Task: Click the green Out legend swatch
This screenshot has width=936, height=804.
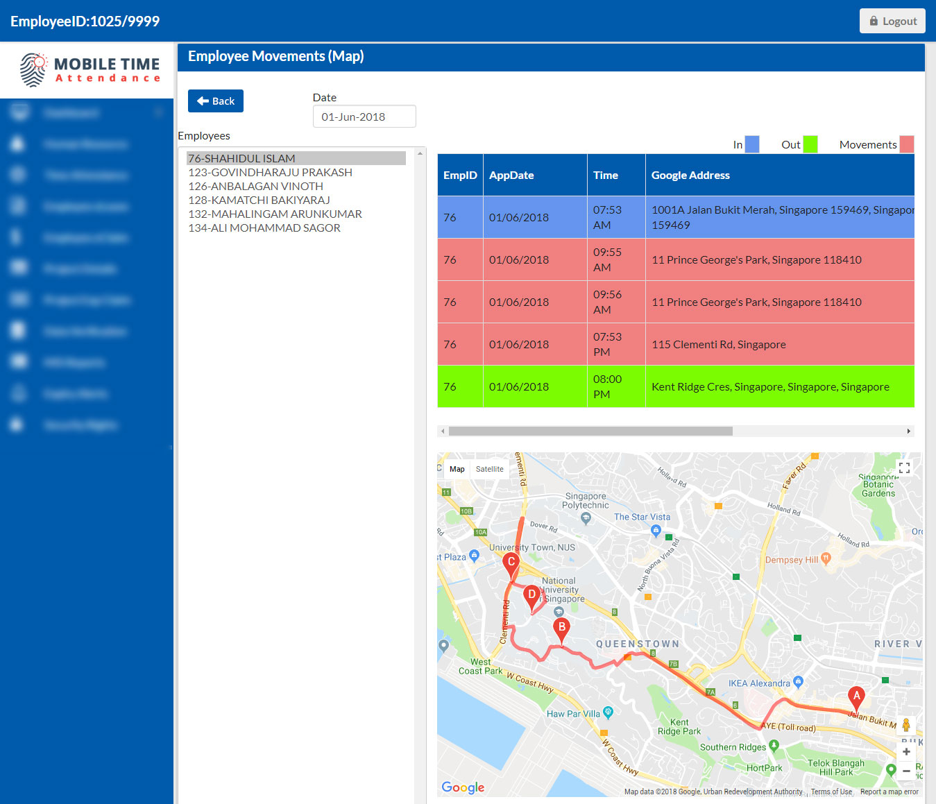Action: pos(810,144)
